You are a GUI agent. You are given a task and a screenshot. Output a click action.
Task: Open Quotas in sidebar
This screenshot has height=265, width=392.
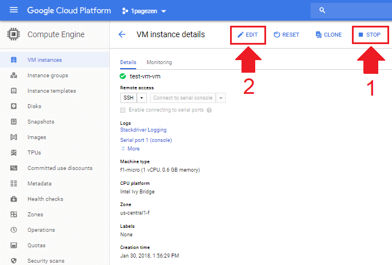54,245
